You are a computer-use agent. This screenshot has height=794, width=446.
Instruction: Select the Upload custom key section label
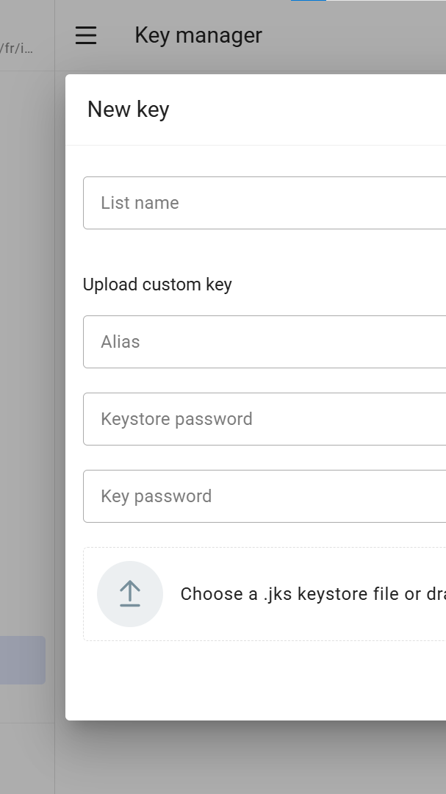(x=157, y=285)
